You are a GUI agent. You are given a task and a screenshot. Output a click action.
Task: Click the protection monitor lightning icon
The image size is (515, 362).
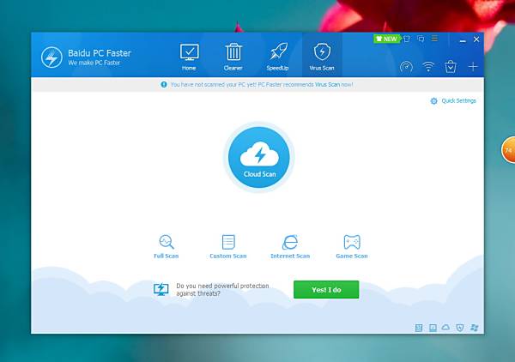tap(161, 289)
